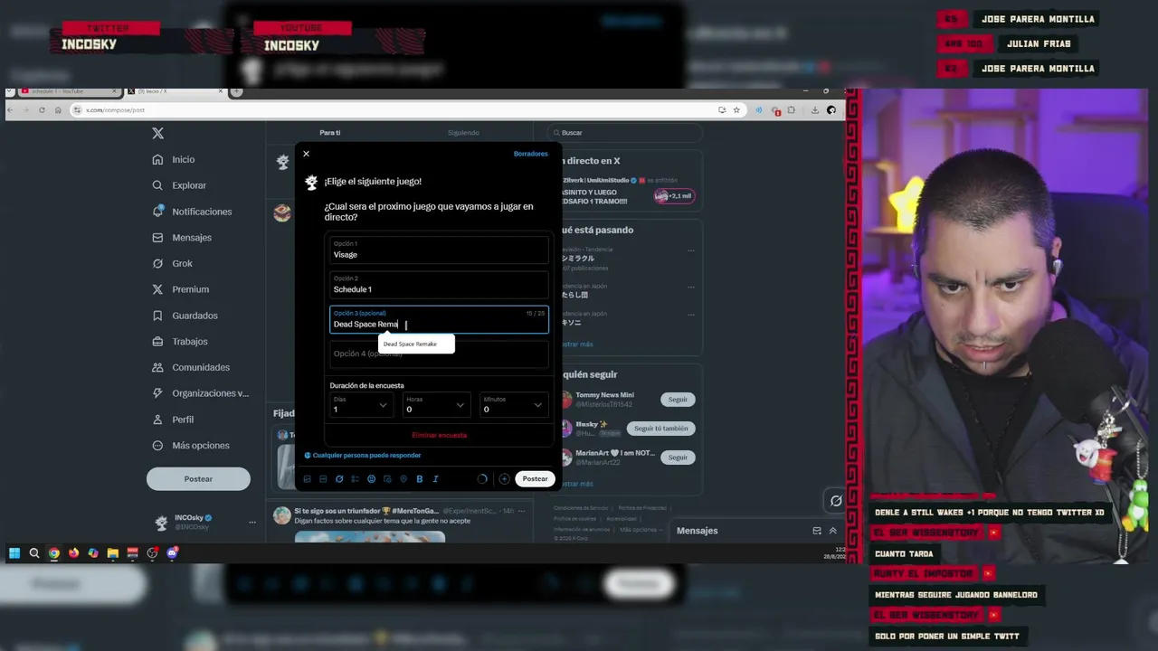Apply bold formatting in composer
This screenshot has width=1158, height=651.
[420, 479]
